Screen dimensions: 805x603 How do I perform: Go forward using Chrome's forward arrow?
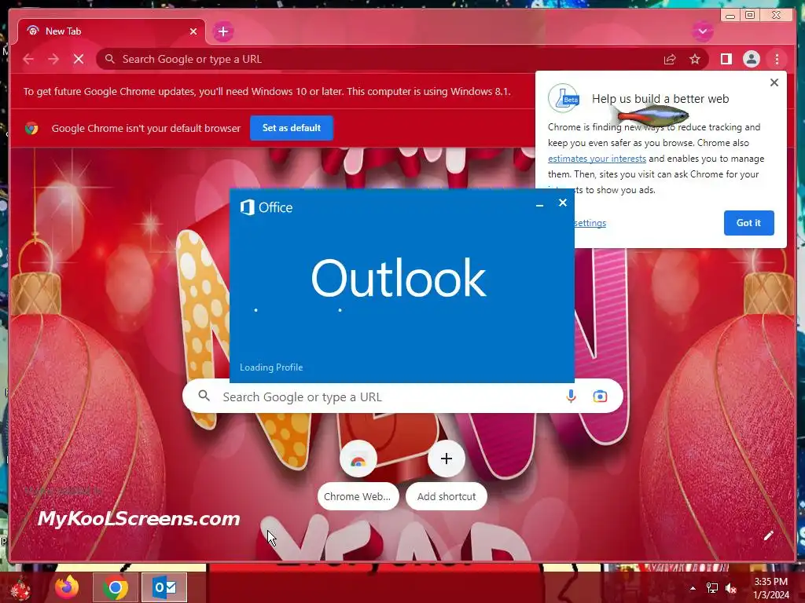[x=53, y=60]
